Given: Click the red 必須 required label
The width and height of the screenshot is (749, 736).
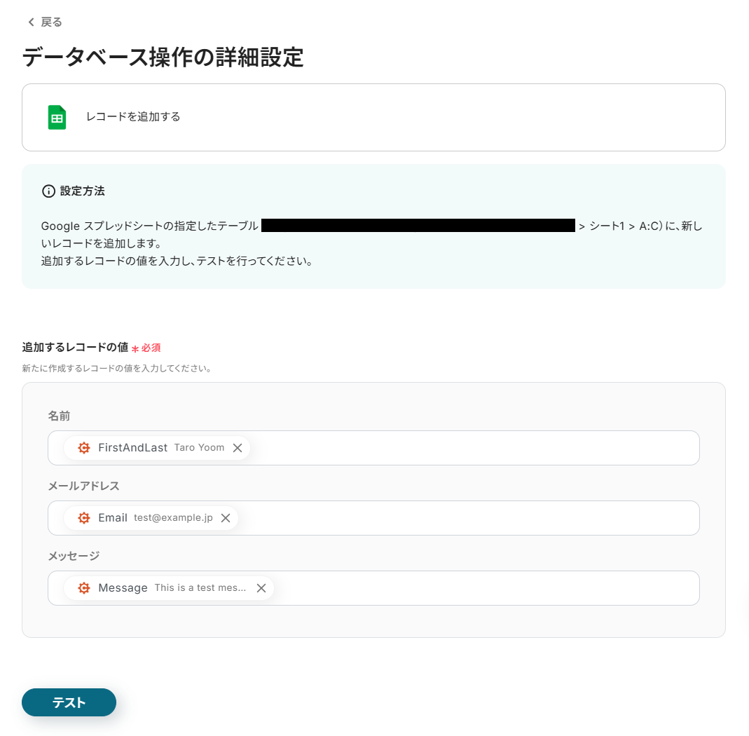Looking at the screenshot, I should point(151,348).
